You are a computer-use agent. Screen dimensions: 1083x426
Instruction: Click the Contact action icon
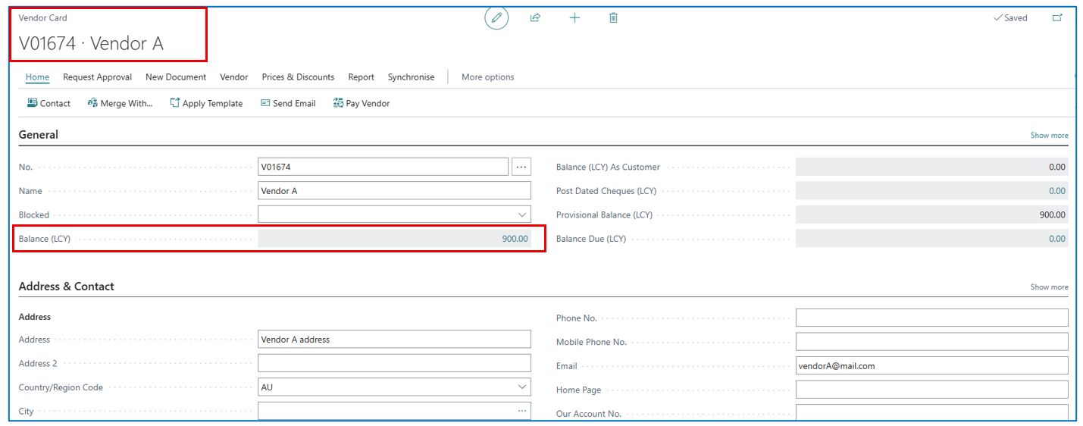(33, 103)
